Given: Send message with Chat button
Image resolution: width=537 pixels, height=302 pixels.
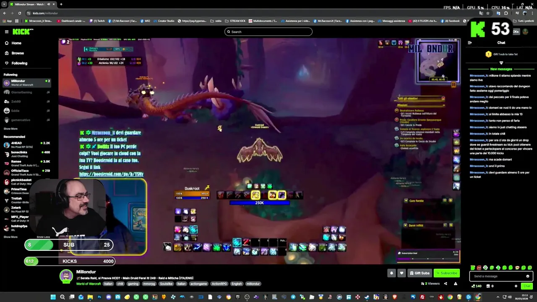Looking at the screenshot, I should (527, 286).
